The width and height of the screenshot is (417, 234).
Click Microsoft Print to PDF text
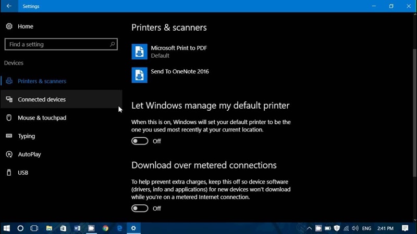[x=179, y=48]
